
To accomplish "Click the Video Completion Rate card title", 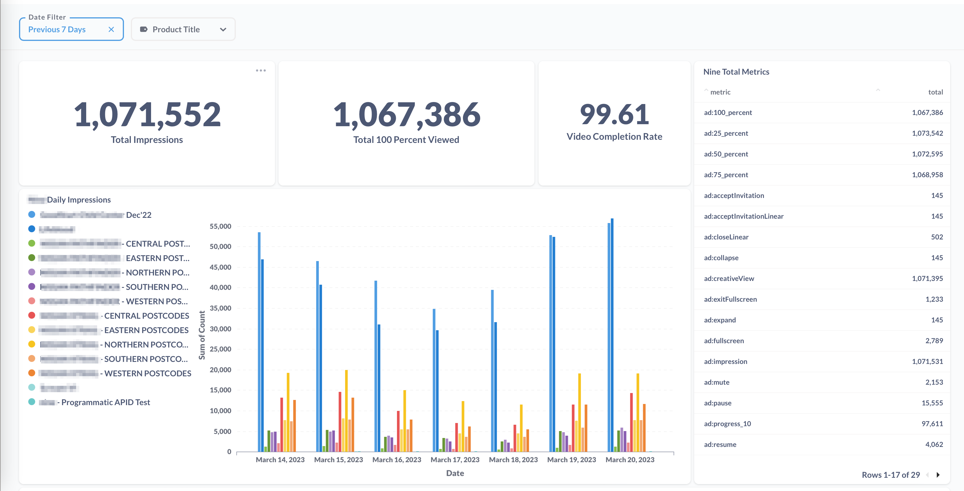I will point(614,137).
